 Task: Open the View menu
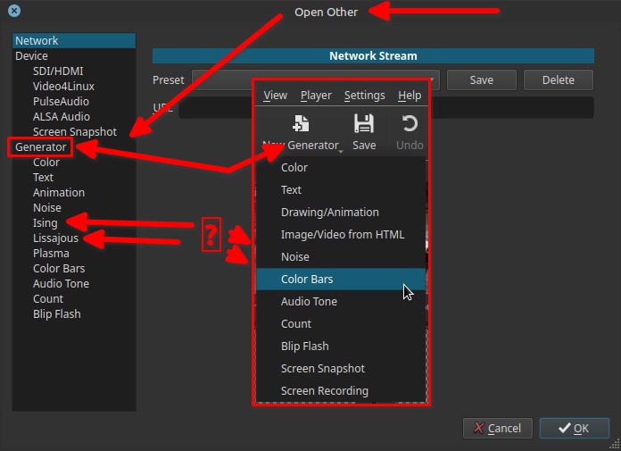pyautogui.click(x=275, y=96)
